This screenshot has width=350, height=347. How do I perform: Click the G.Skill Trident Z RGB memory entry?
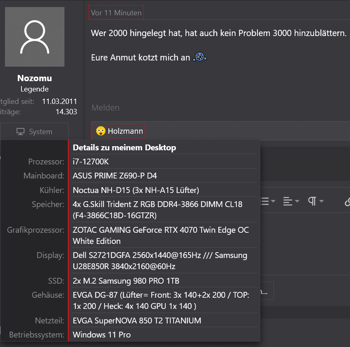[x=157, y=210]
